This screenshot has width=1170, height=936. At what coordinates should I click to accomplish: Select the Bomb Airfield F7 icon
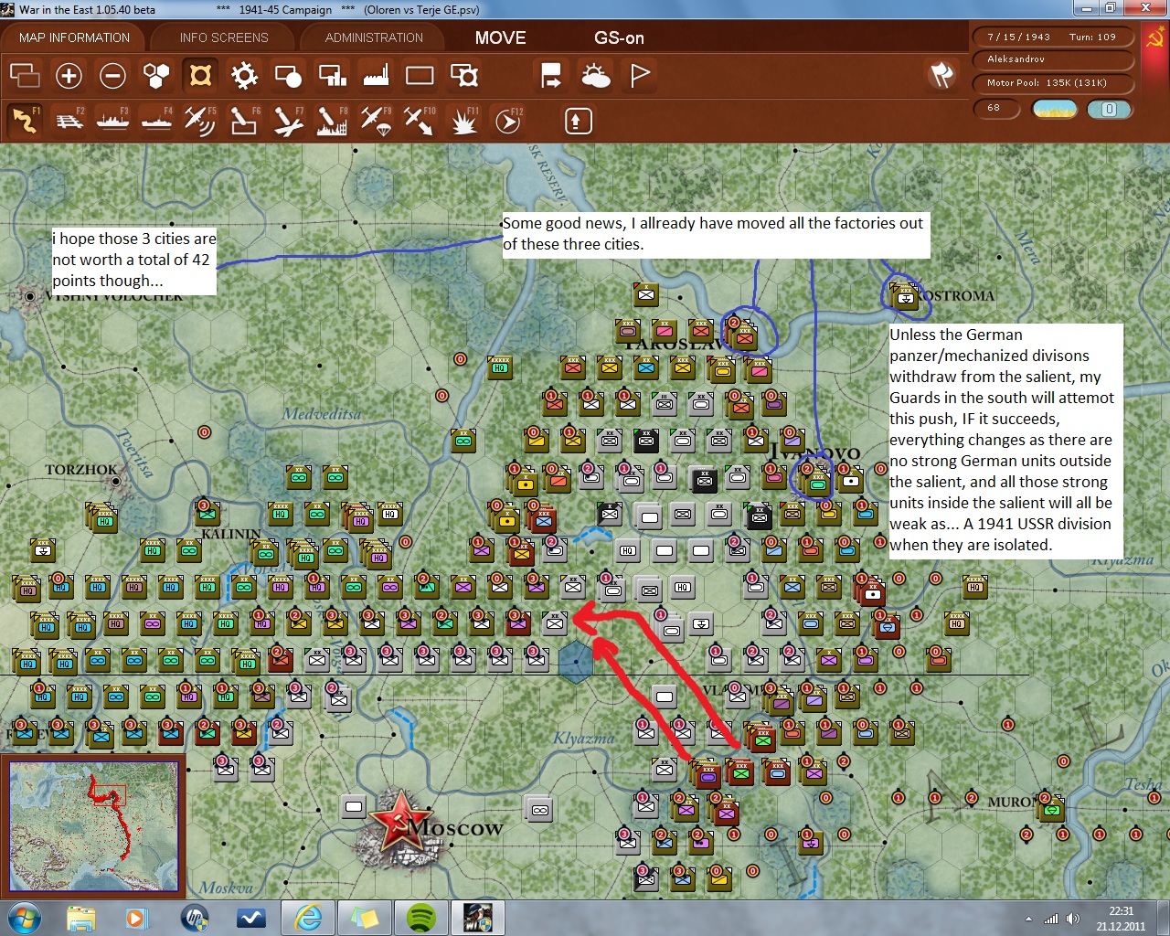(x=288, y=120)
